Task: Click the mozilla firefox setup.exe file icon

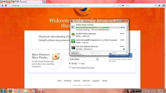Action: tap(73, 35)
